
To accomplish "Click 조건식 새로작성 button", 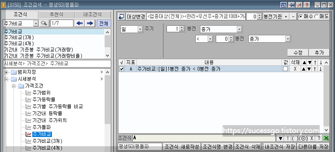I will (x=182, y=147).
